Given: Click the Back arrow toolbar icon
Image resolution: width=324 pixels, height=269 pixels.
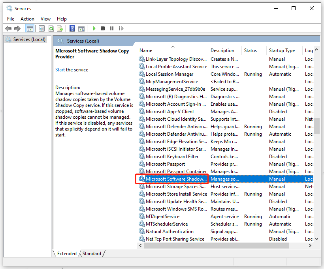Looking at the screenshot, I should tap(8, 28).
